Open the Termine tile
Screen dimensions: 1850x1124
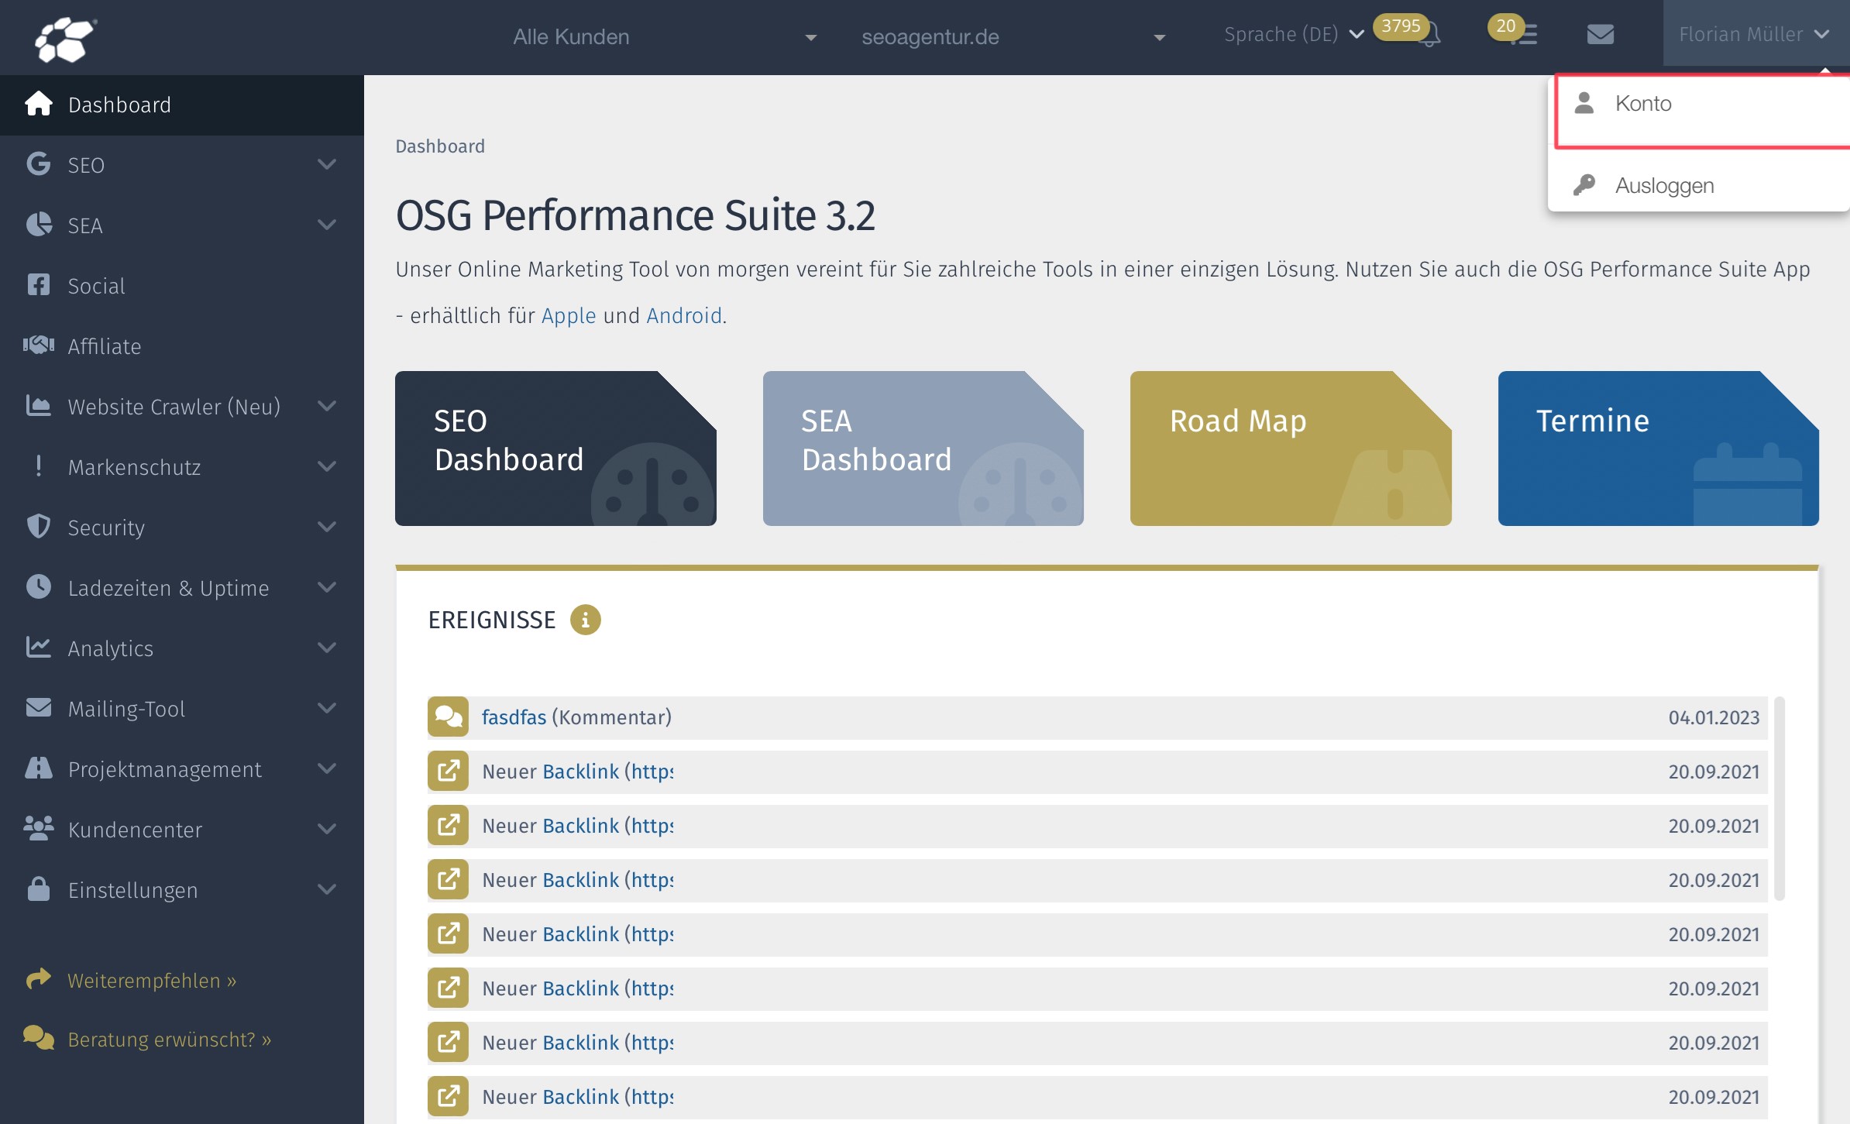pos(1658,449)
